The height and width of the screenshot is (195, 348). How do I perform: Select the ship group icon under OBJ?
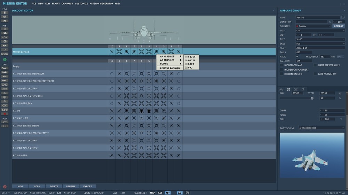pos(5,76)
